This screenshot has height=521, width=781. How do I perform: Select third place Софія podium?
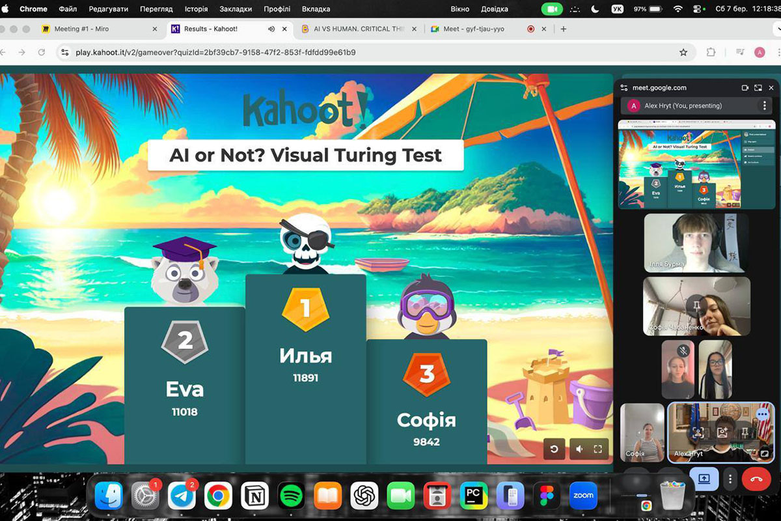(426, 402)
